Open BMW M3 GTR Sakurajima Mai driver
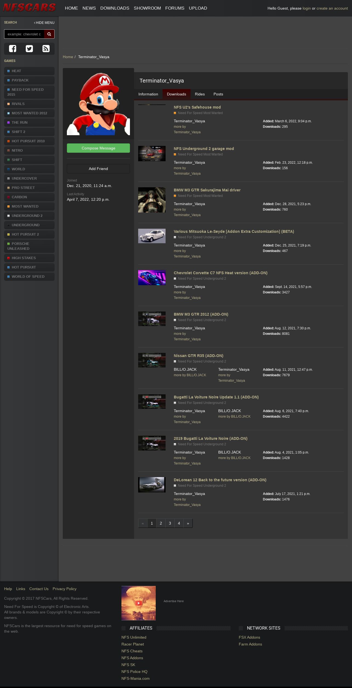Screen dimensions: 352x688 tap(207, 190)
